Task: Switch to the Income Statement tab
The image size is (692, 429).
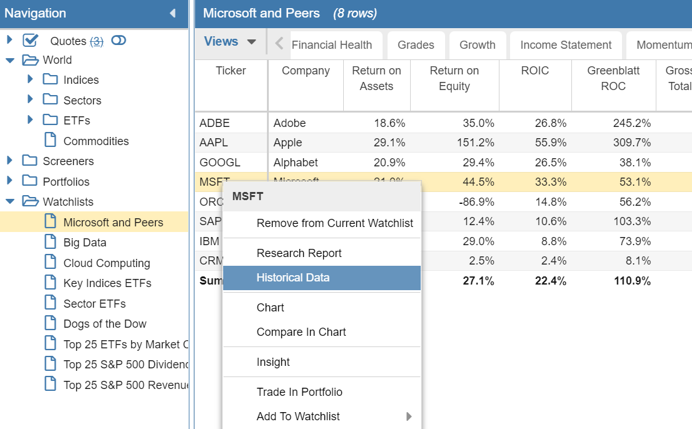Action: click(566, 45)
